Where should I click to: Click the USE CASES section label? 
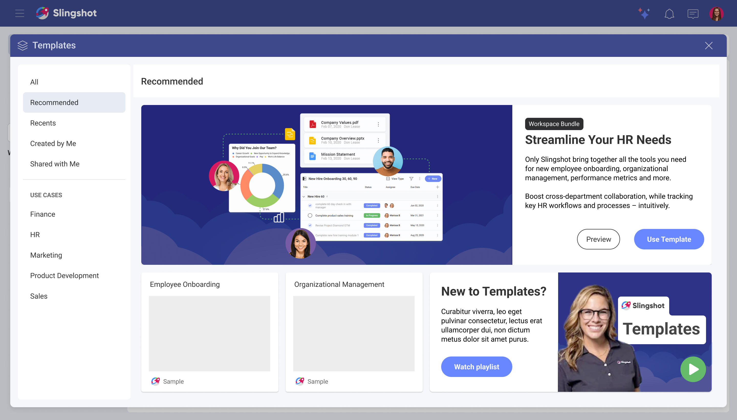46,195
